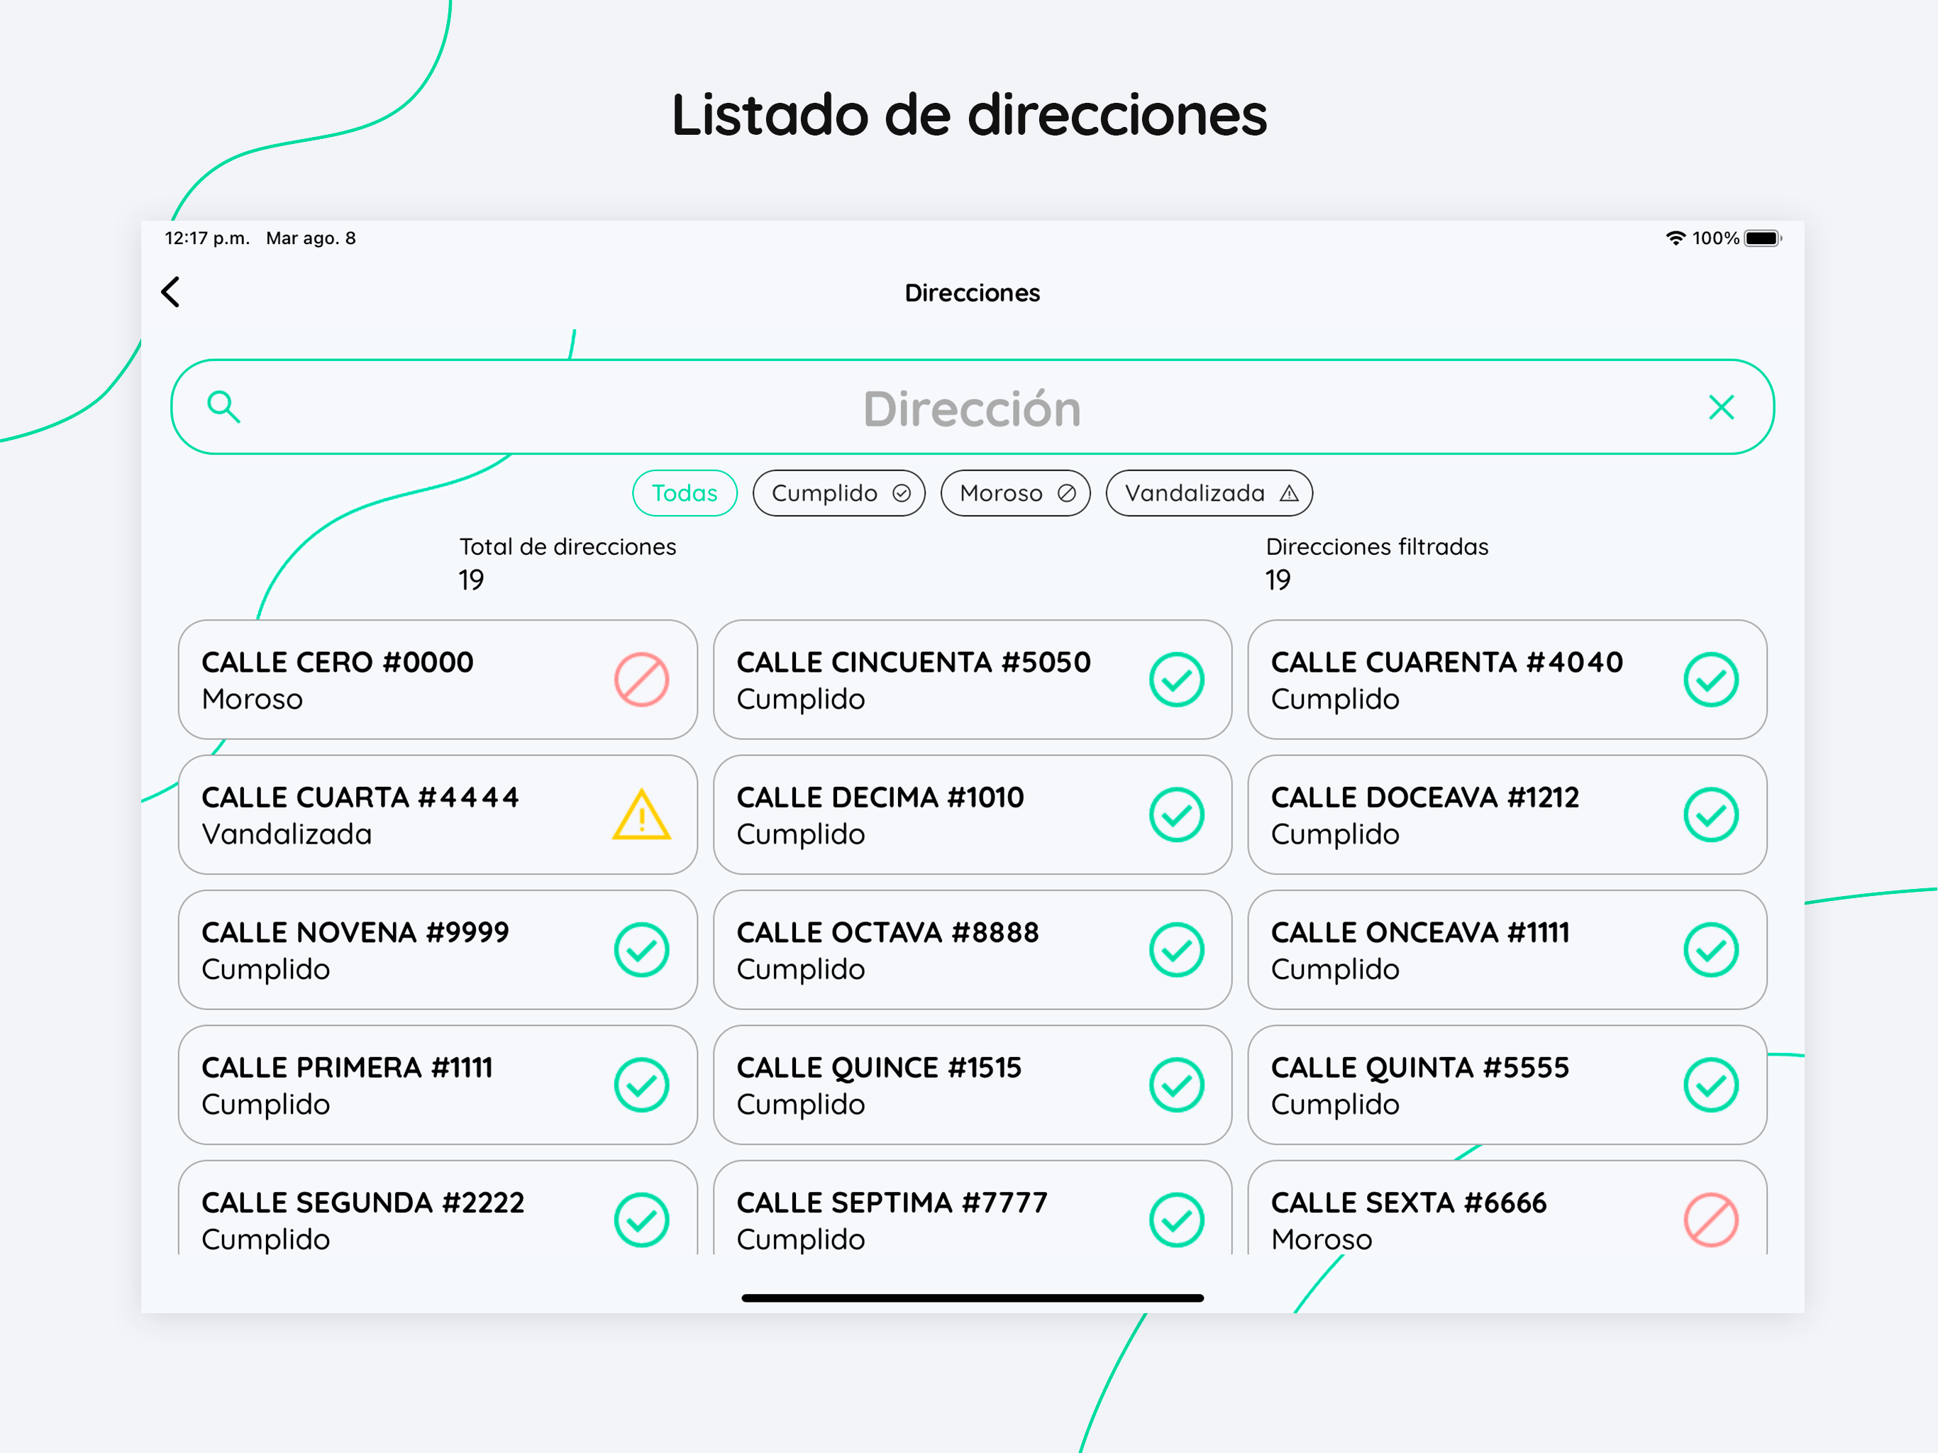Viewport: 1938px width, 1453px height.
Task: Click the Moroso icon on CALLE CERO #0000
Action: [641, 679]
